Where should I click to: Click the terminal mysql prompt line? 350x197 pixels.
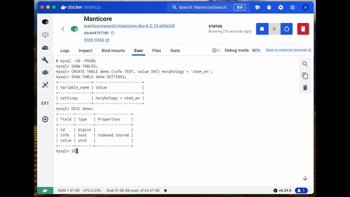tap(67, 151)
